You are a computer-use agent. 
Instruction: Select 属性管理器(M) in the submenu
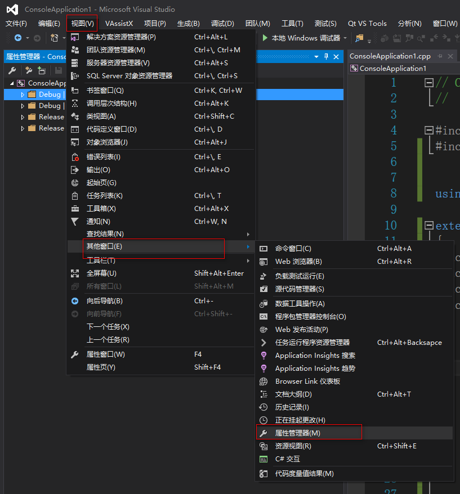[354, 433]
